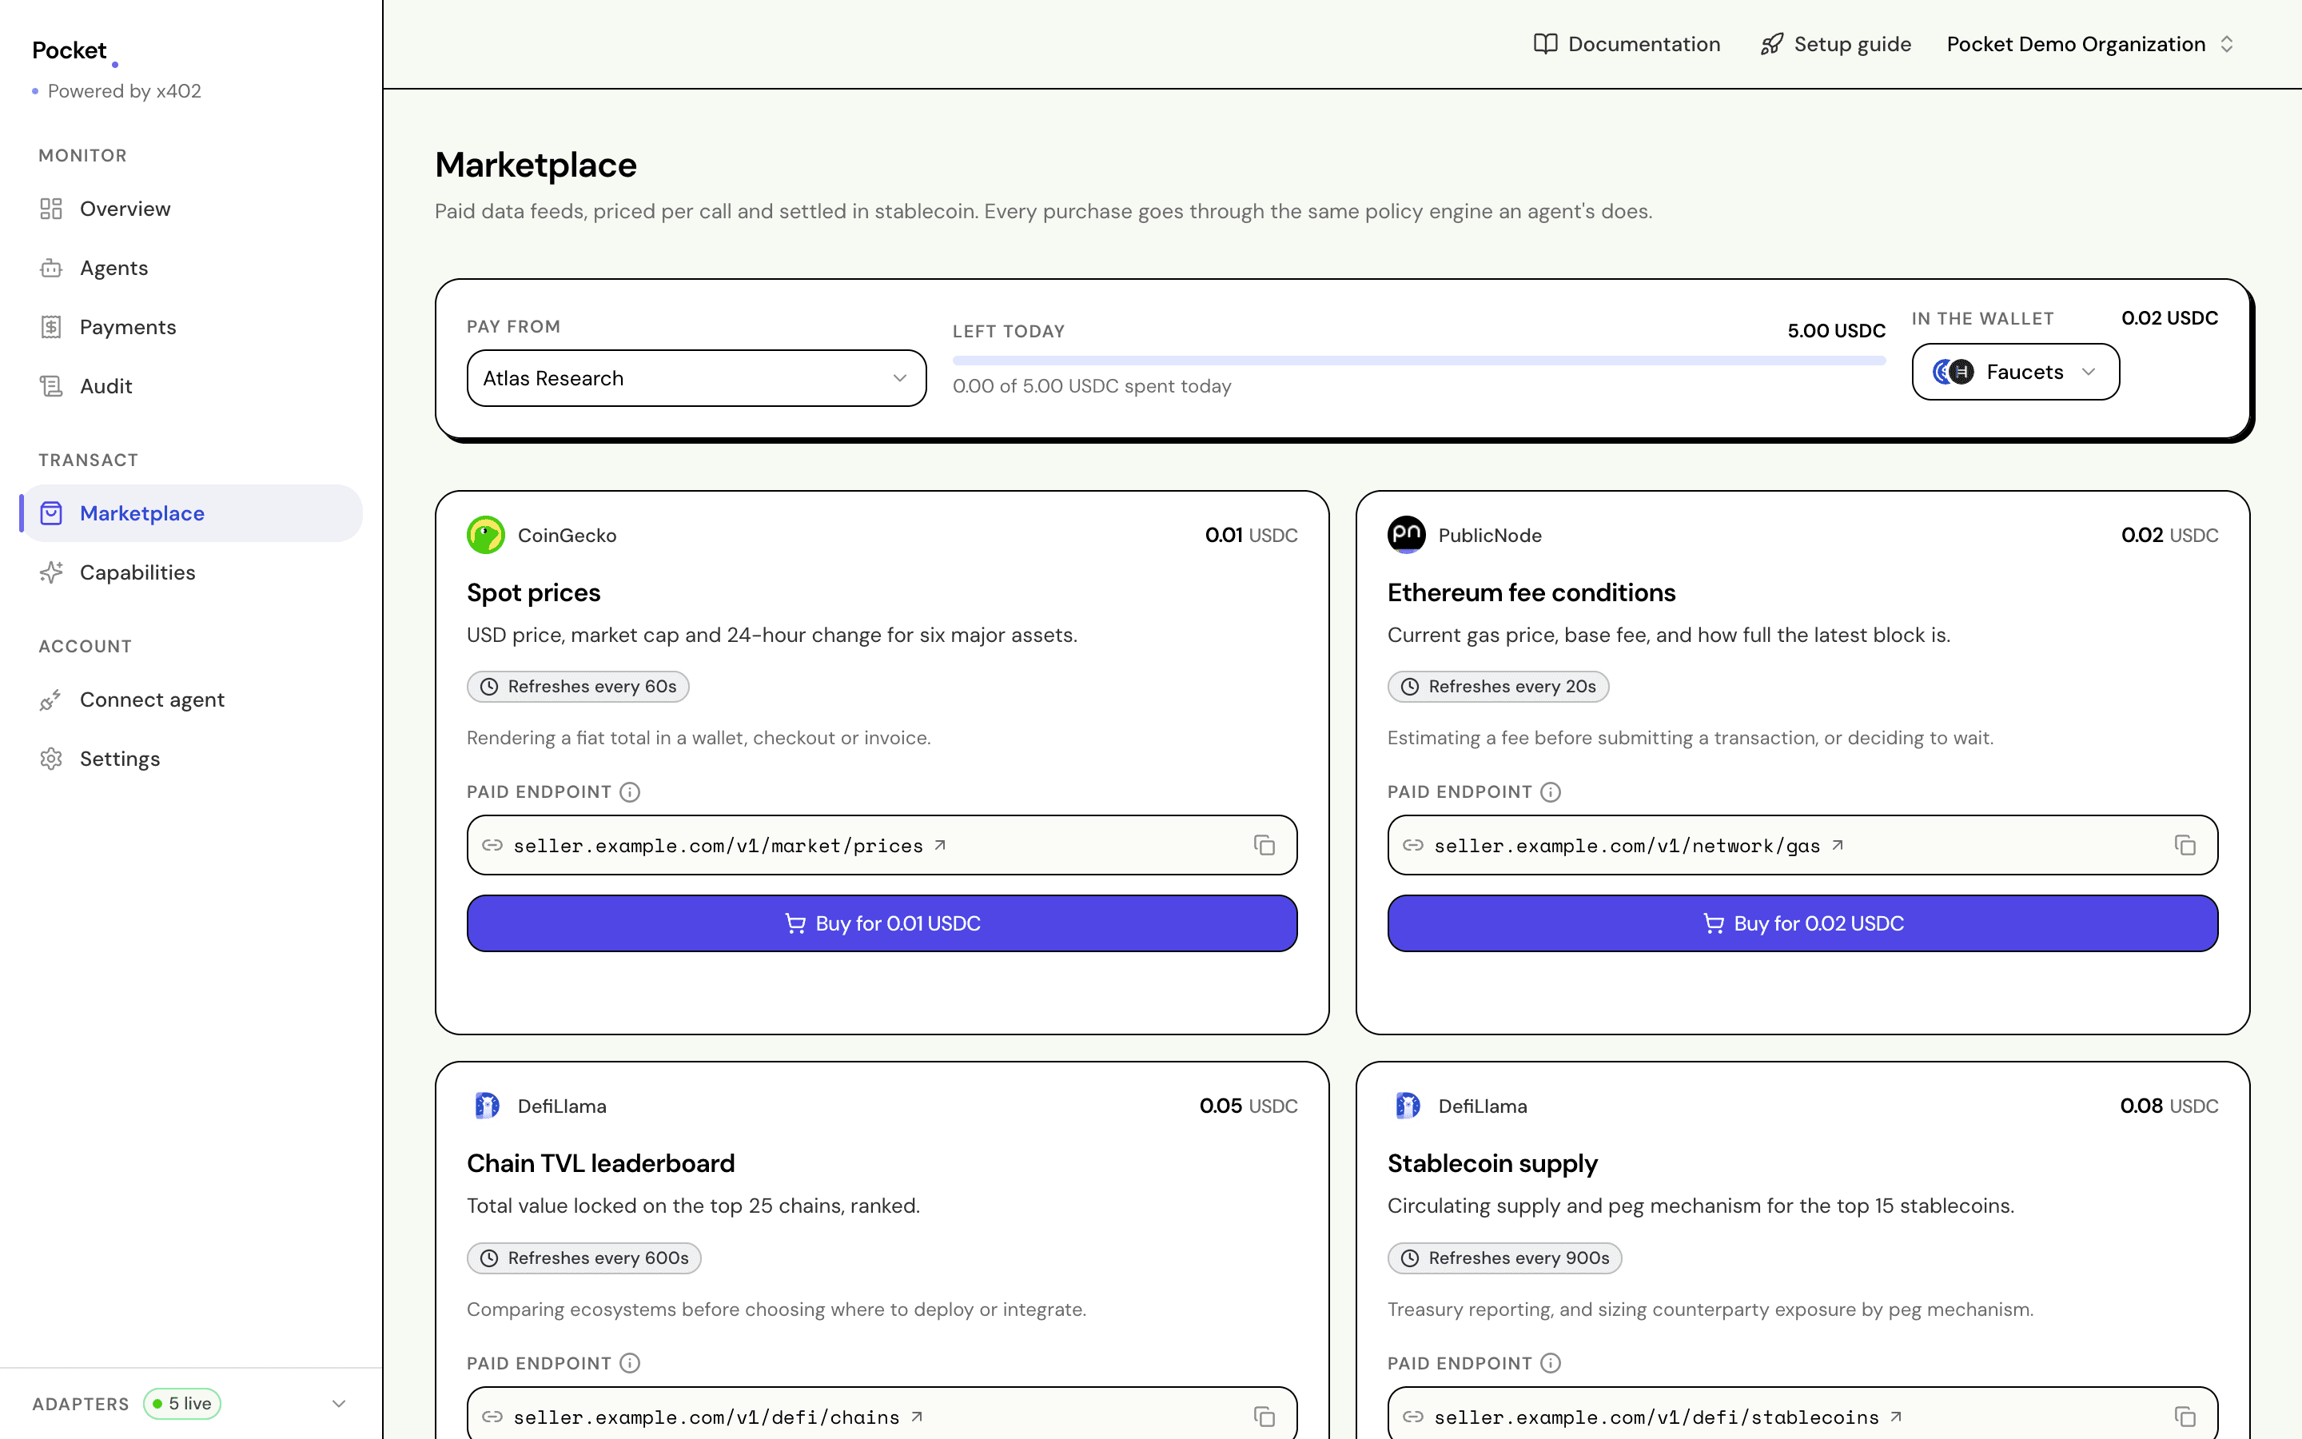Copy the defi/chains endpoint URL
Screen dimensions: 2302x1439
coord(1263,1416)
